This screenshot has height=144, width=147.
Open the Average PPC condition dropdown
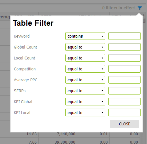[85, 80]
